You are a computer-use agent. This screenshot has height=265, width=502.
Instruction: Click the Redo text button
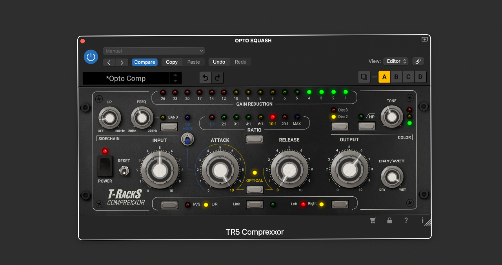click(241, 62)
